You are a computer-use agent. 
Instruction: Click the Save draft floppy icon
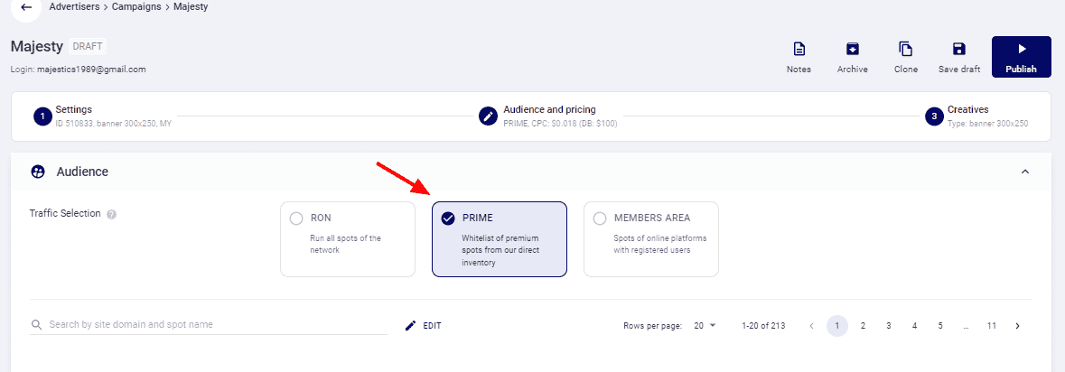959,49
